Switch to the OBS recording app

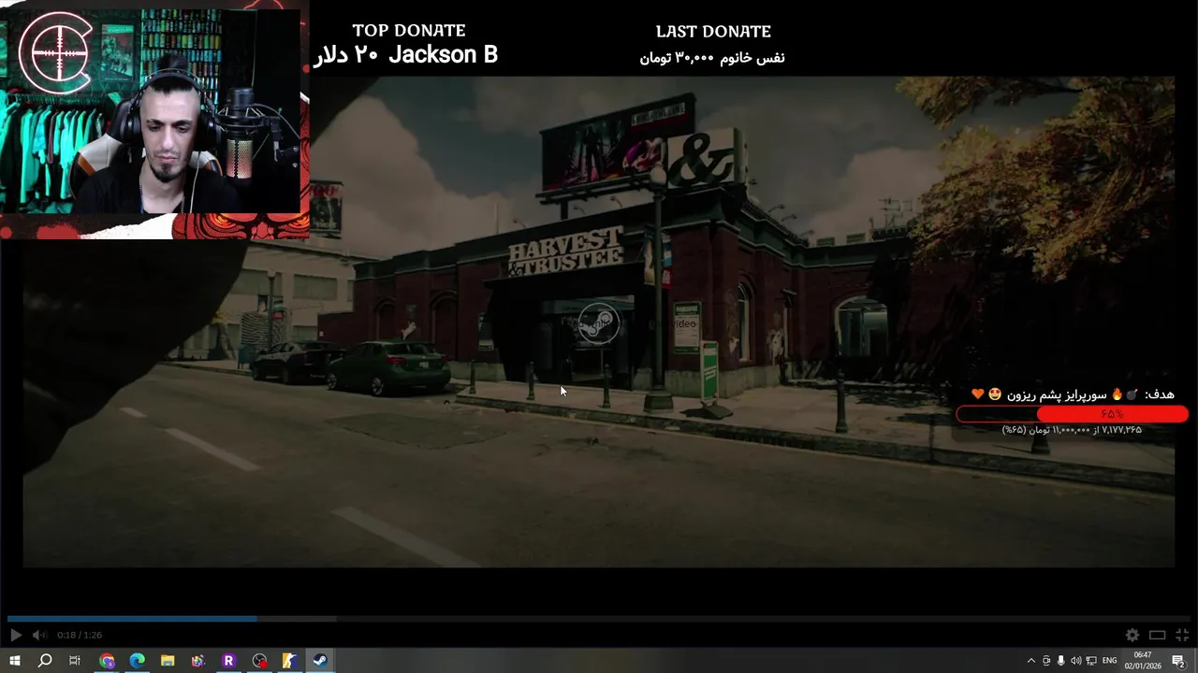[x=259, y=661]
